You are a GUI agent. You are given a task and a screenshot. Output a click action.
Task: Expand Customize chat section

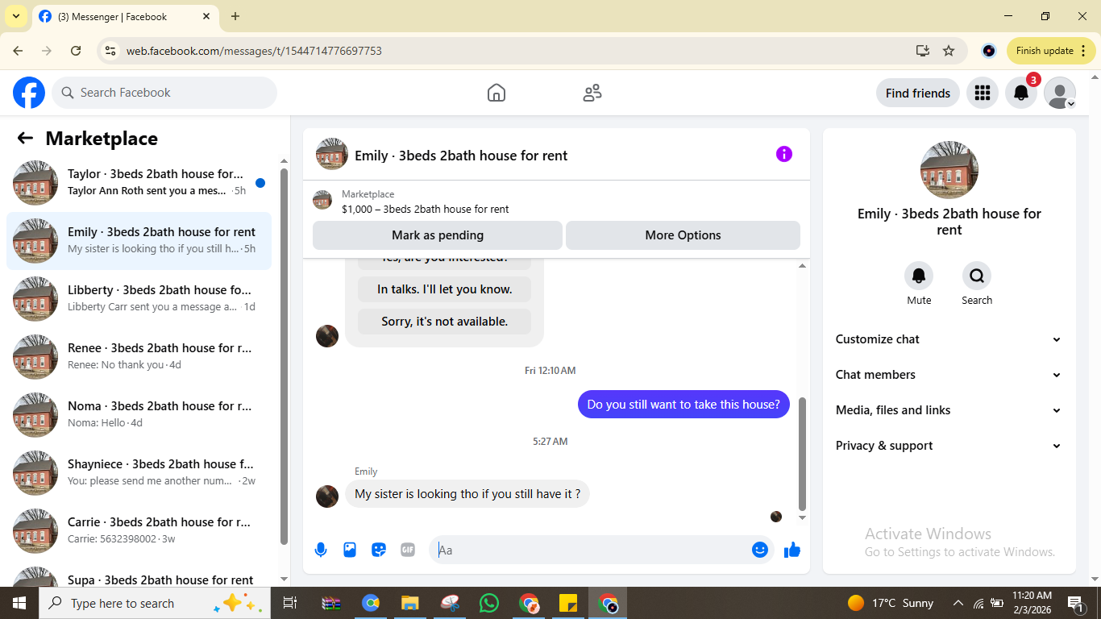point(949,339)
